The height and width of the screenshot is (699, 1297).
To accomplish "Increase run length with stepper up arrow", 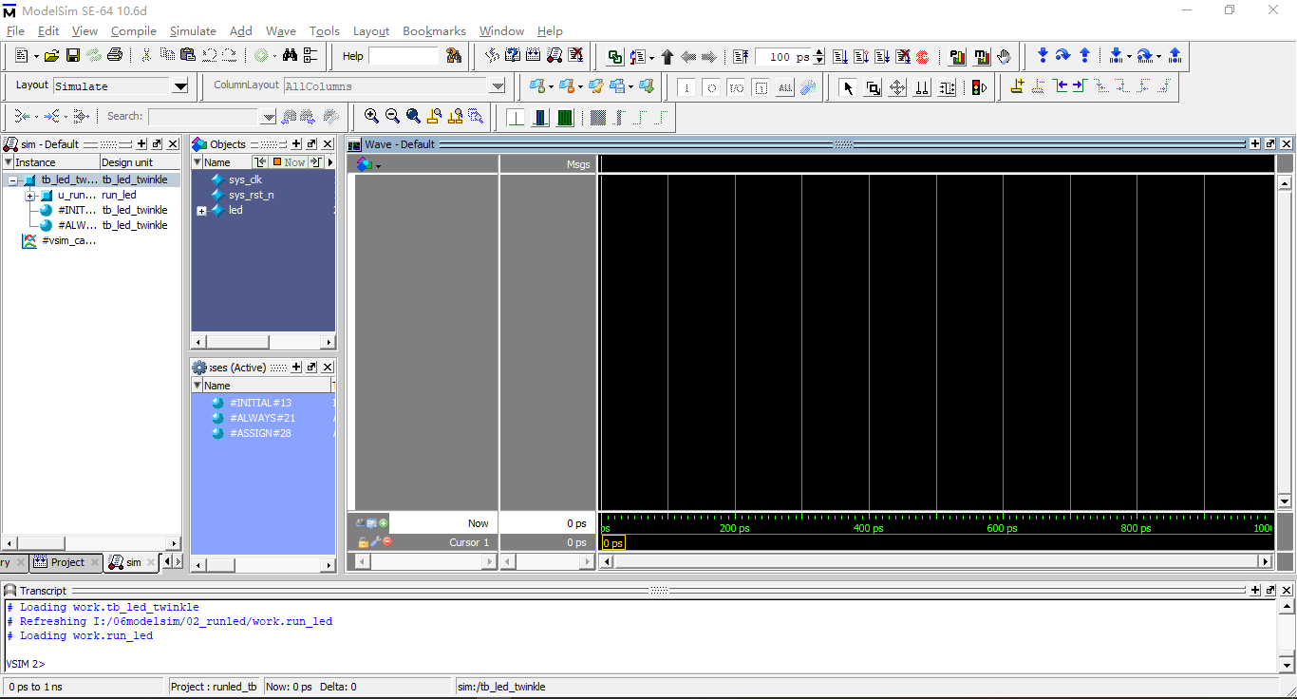I will point(819,52).
